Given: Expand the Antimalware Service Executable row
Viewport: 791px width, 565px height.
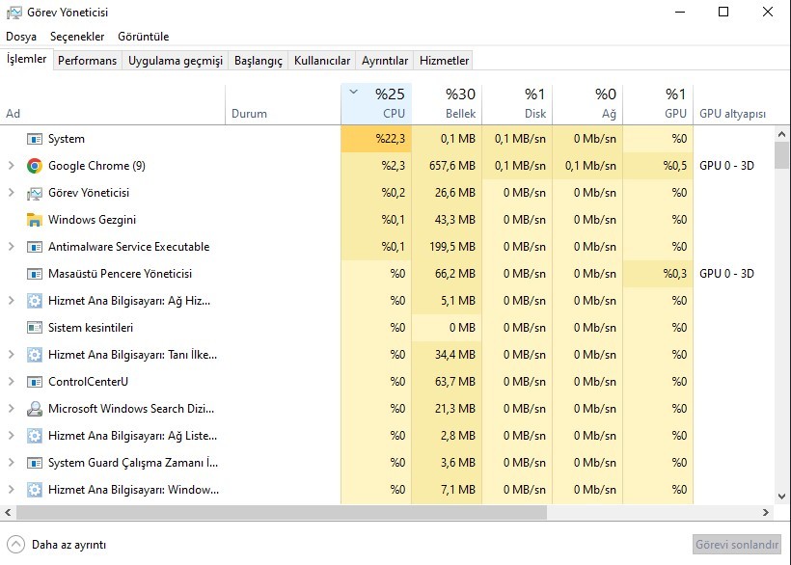Looking at the screenshot, I should pos(12,247).
